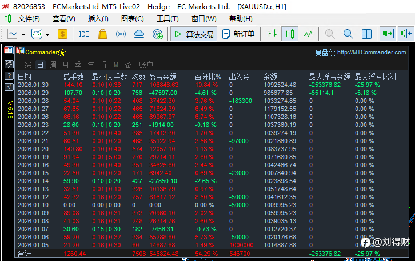Click the 最大浮亏金额 column header
Screen dimensions: 415x261
[329, 77]
